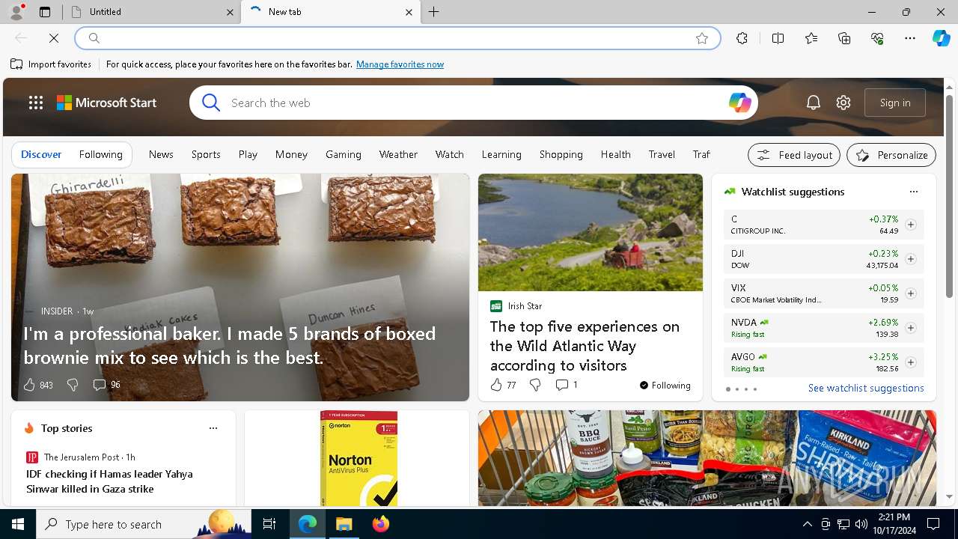
Task: Open Browser essentials heart icon
Action: click(x=877, y=38)
